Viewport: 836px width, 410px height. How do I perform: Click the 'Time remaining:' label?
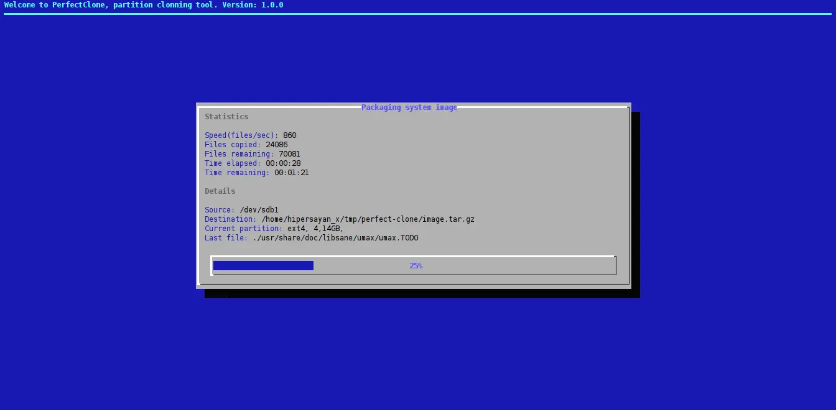tap(238, 173)
